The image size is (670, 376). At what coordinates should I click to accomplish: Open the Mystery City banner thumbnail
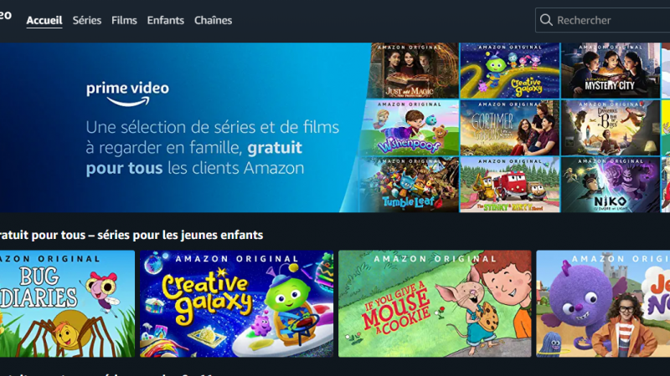point(611,70)
